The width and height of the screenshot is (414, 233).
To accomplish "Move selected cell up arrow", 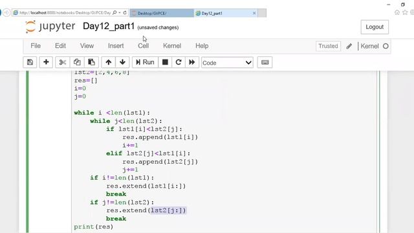I will pos(109,62).
